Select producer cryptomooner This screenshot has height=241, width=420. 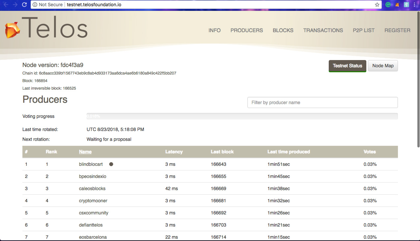point(93,201)
